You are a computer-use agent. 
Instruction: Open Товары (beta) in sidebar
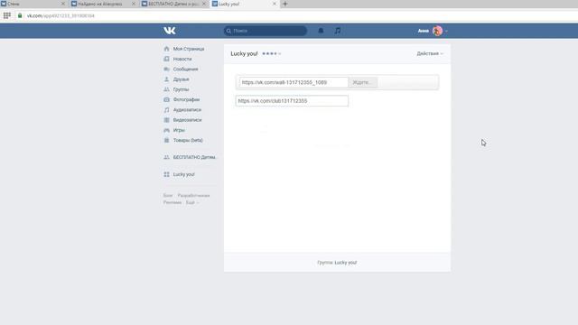[188, 141]
